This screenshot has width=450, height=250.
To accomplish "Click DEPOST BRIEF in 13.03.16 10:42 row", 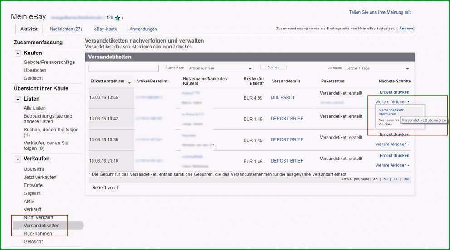I will click(x=287, y=119).
